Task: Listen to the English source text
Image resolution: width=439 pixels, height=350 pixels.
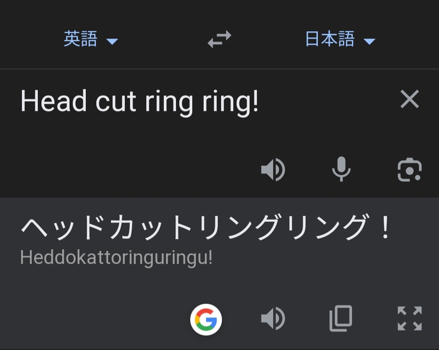Action: click(273, 170)
